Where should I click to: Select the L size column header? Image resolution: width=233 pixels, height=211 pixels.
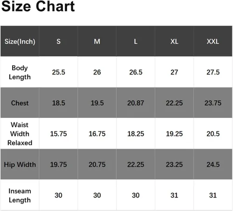pyautogui.click(x=136, y=41)
